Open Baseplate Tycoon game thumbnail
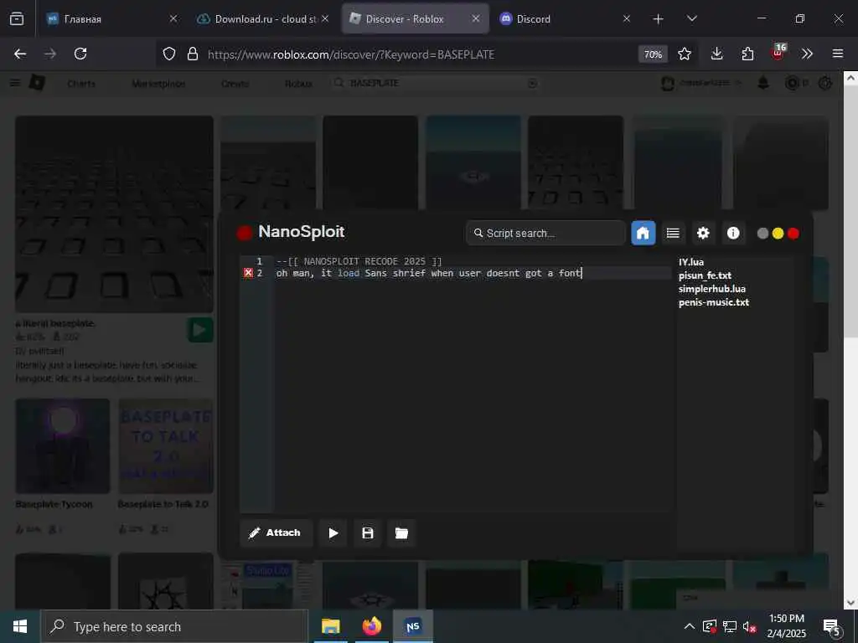Screen dimensions: 858x643 (x=63, y=446)
